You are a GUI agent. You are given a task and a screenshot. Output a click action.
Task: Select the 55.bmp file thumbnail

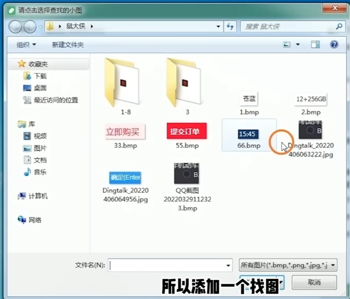[x=187, y=136]
